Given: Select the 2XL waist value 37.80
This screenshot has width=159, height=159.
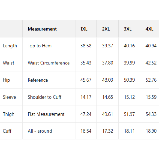Looking at the screenshot, I should pos(108,63).
